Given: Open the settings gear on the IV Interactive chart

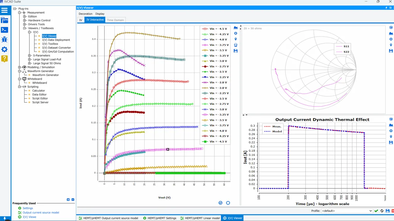Looking at the screenshot, I should [236, 33].
